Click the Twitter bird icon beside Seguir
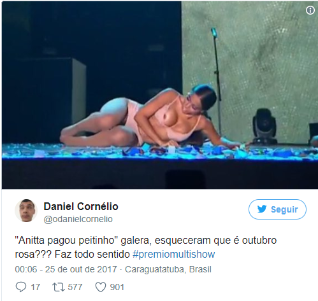 [262, 209]
